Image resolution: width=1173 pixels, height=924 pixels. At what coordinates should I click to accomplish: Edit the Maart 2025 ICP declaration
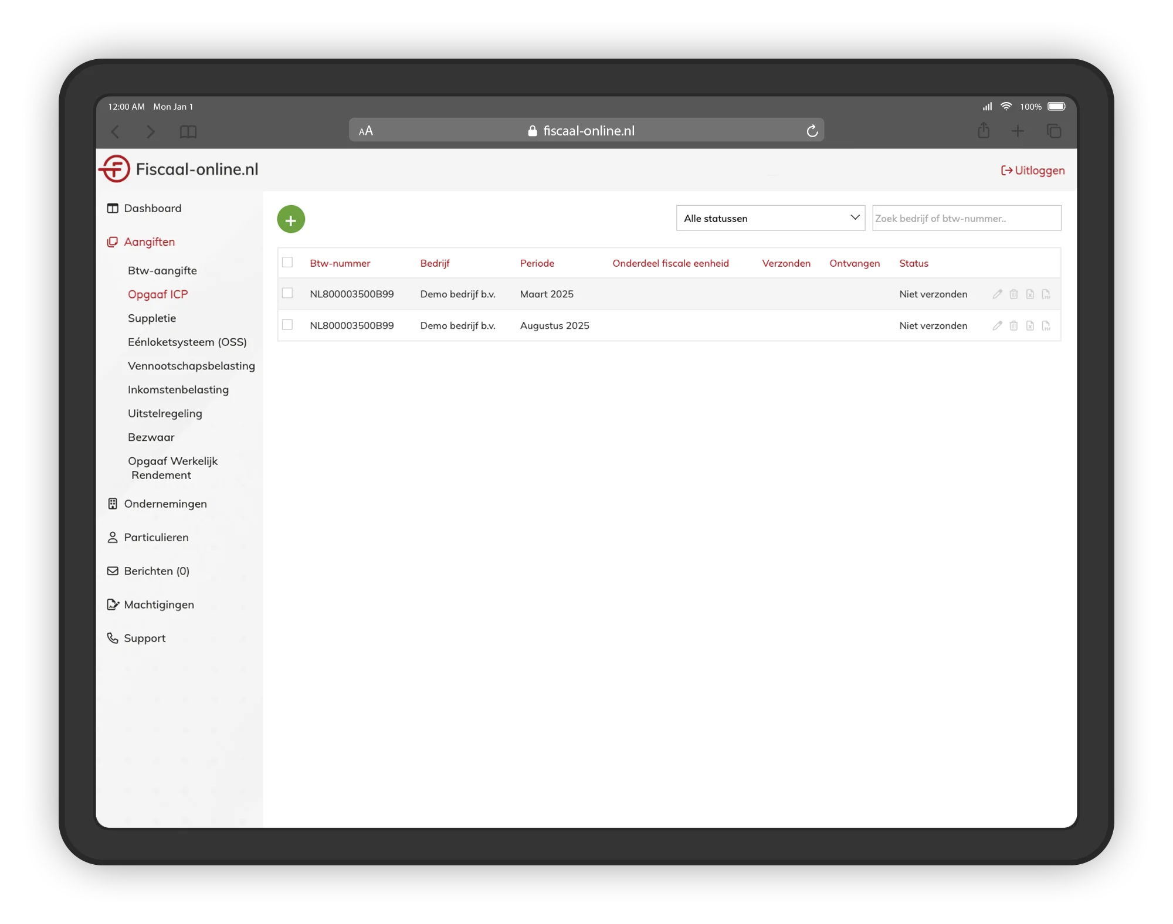point(997,294)
